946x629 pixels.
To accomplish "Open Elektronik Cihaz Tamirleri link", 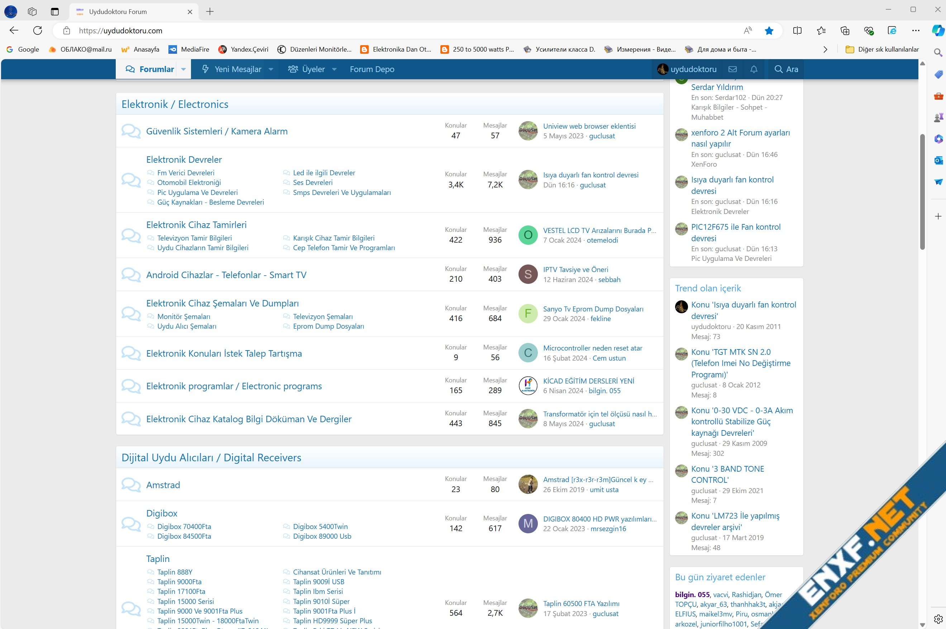I will click(x=196, y=225).
